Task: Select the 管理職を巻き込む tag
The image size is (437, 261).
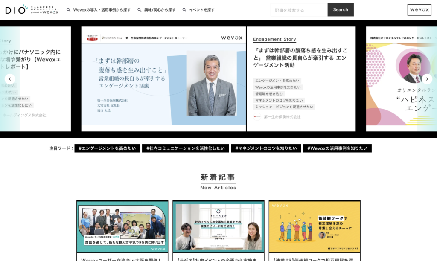Action: [x=269, y=94]
